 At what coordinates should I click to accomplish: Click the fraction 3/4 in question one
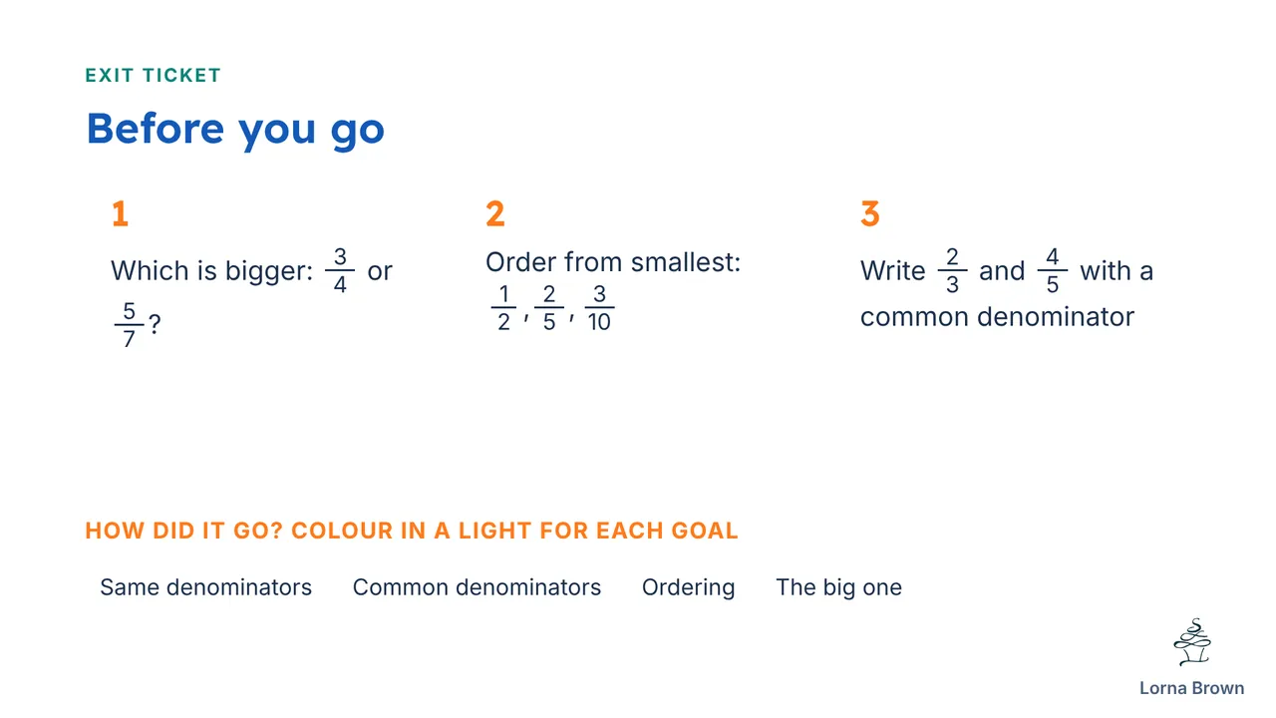click(x=340, y=271)
